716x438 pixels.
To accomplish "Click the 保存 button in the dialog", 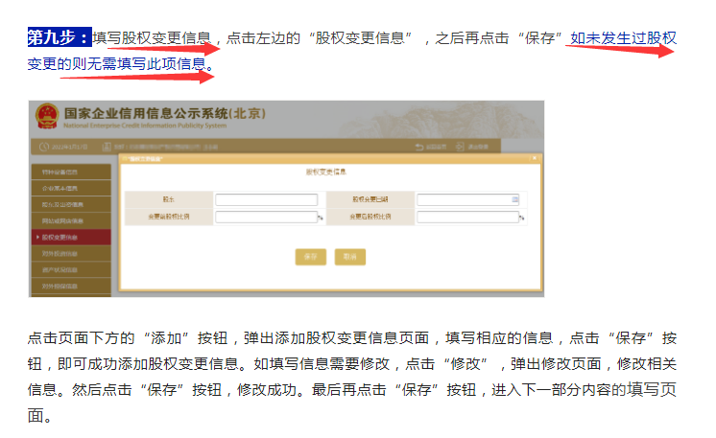I will click(310, 257).
